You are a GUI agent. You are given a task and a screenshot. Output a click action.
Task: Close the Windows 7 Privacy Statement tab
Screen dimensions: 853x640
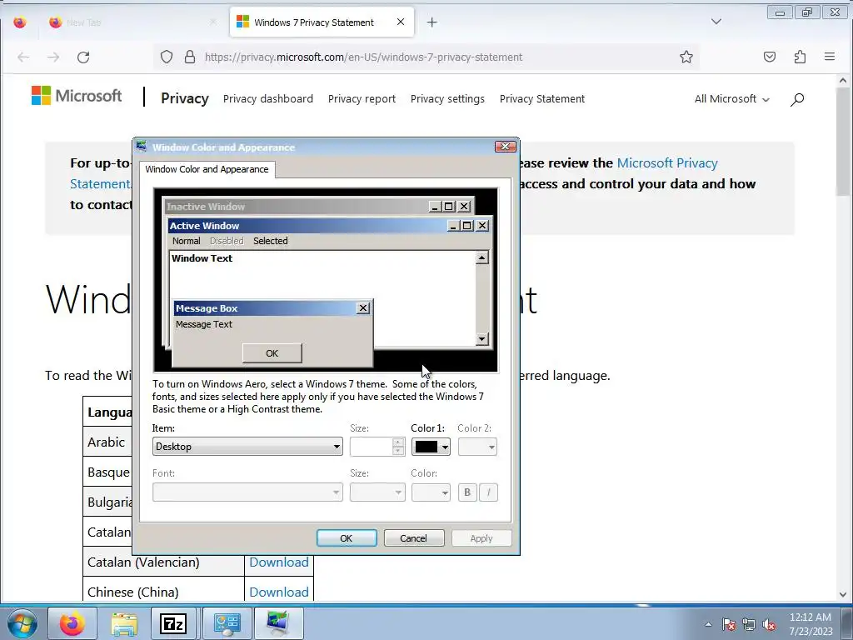tap(401, 22)
